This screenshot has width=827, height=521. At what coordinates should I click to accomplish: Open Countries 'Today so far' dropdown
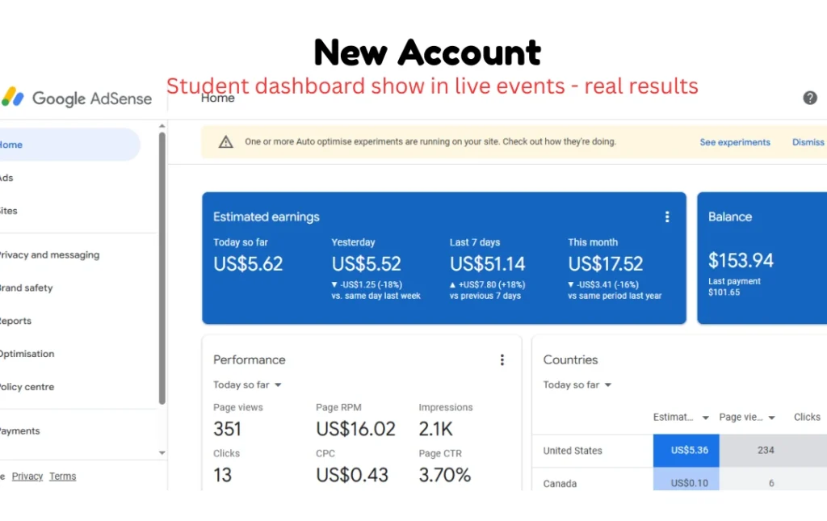click(x=577, y=385)
